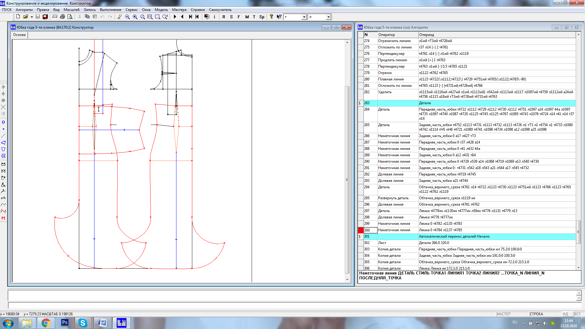Expand the Open file dropdown arrow
The height and width of the screenshot is (329, 585).
(x=32, y=17)
